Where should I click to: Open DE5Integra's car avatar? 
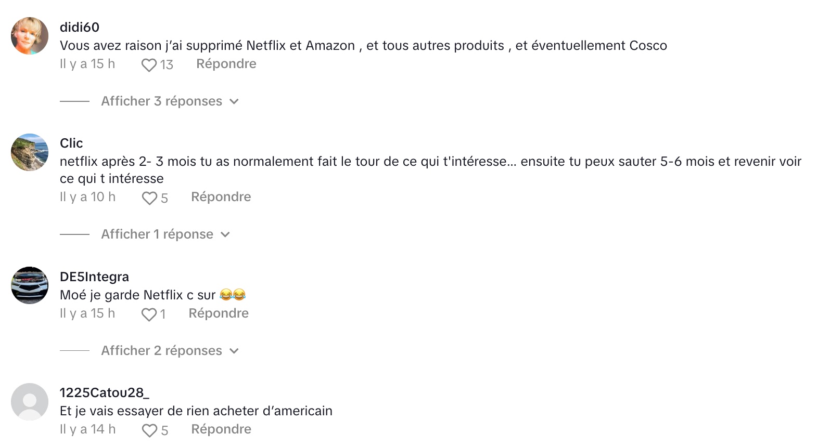click(x=30, y=285)
